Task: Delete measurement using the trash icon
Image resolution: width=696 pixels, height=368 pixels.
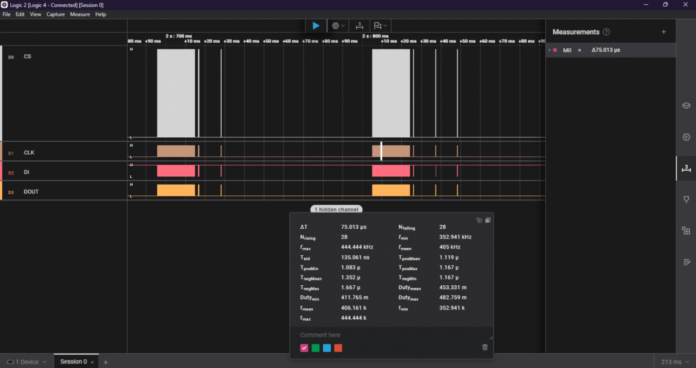Action: 485,348
